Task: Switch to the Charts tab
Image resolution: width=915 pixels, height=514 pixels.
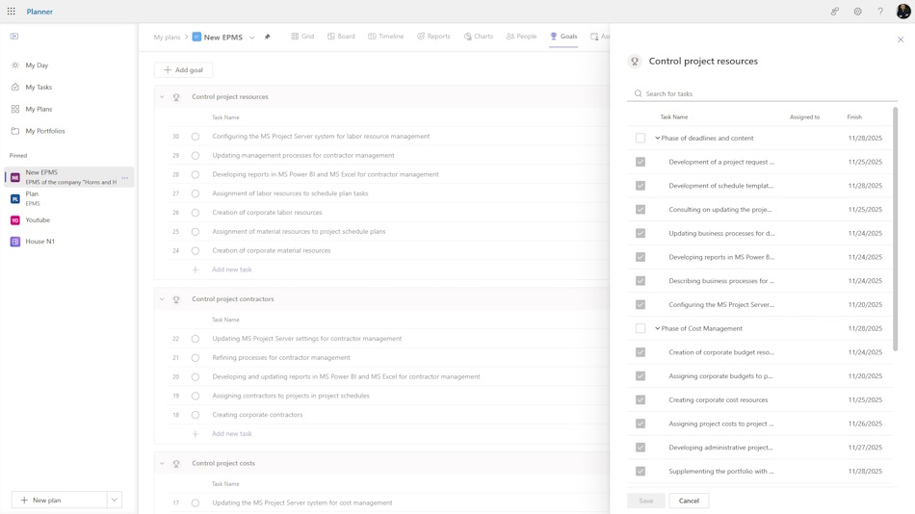Action: click(479, 37)
